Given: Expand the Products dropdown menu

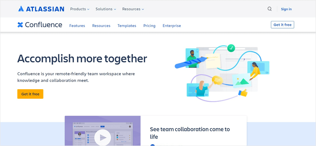Looking at the screenshot, I should click(x=80, y=9).
